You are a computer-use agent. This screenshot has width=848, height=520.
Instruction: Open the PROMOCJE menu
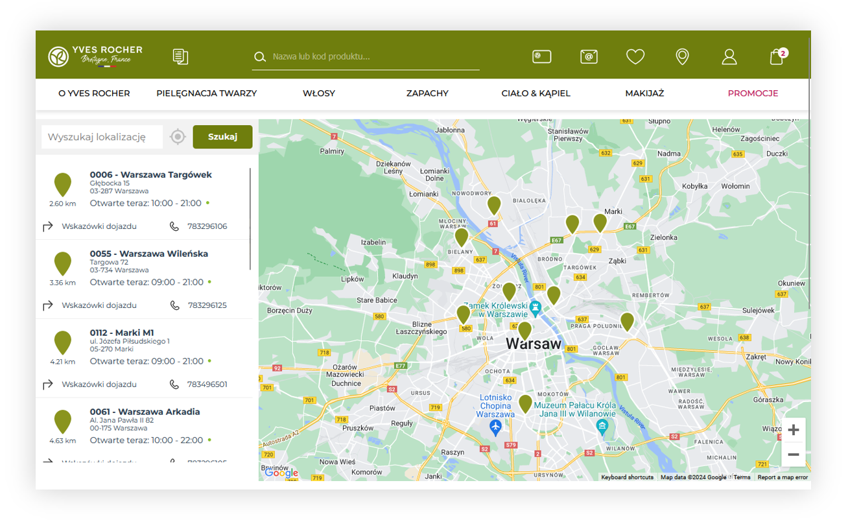tap(753, 93)
